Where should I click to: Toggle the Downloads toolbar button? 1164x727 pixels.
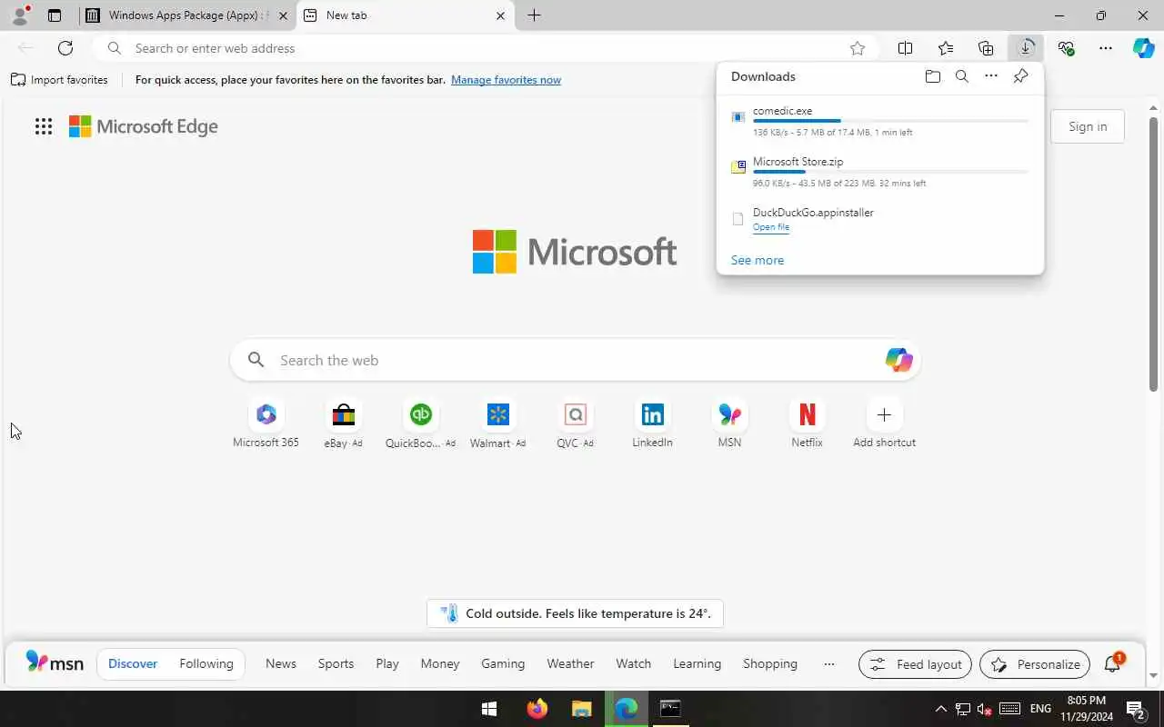tap(1026, 48)
